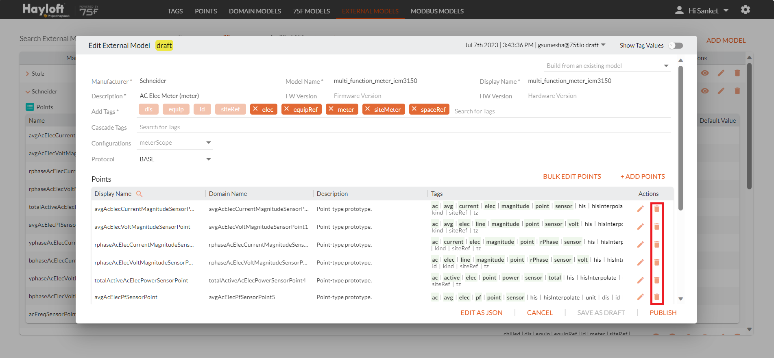This screenshot has width=774, height=358.
Task: Click the user account avatar icon
Action: [679, 10]
